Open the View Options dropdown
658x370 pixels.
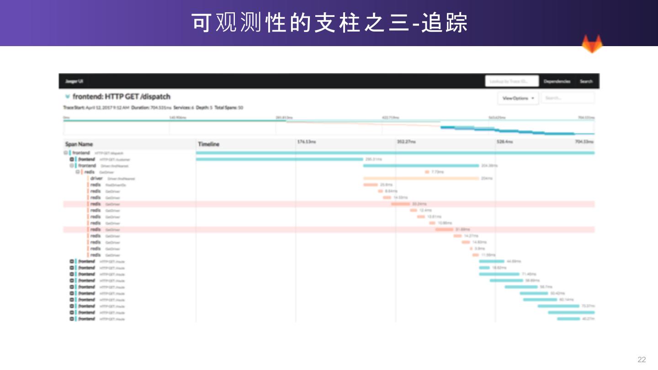518,98
